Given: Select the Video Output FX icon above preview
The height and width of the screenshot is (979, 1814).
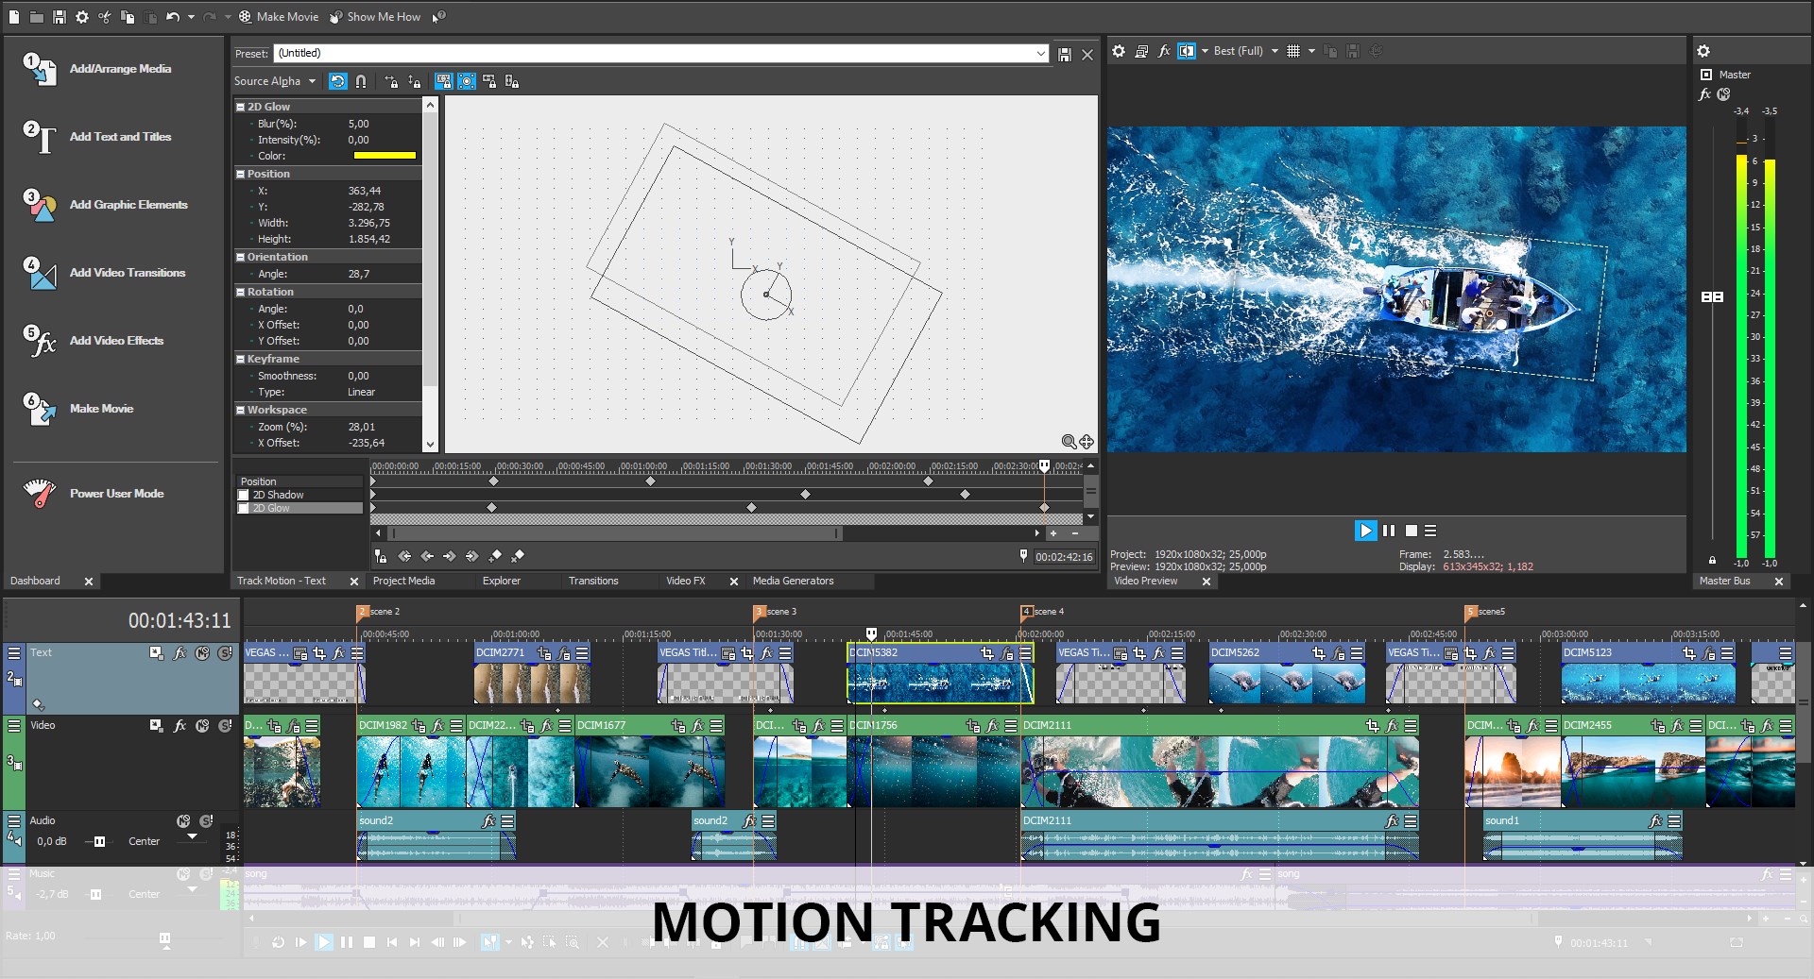Looking at the screenshot, I should (1164, 52).
